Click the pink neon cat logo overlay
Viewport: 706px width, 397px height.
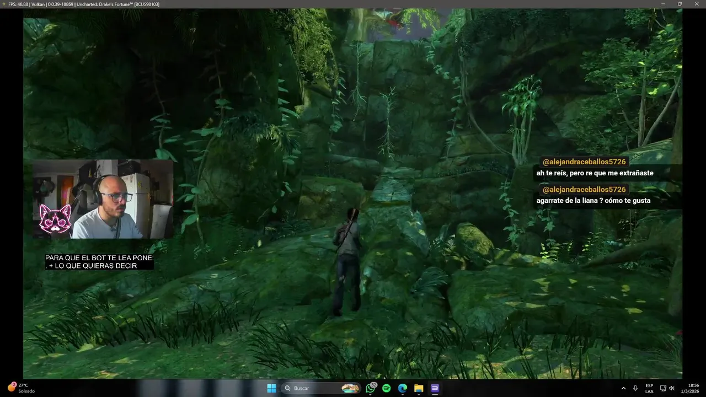(x=55, y=218)
